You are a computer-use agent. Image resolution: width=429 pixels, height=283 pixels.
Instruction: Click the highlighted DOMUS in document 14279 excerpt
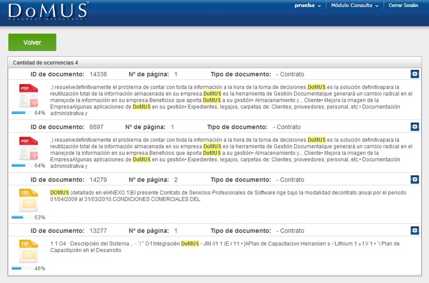(59, 193)
